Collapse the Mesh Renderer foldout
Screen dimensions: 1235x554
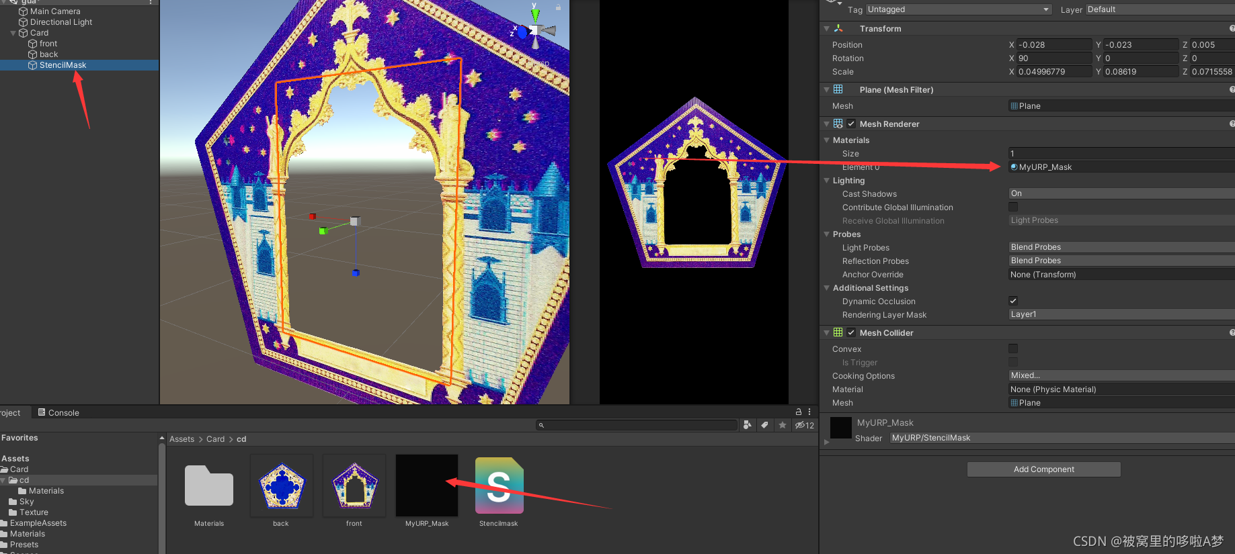coord(826,124)
